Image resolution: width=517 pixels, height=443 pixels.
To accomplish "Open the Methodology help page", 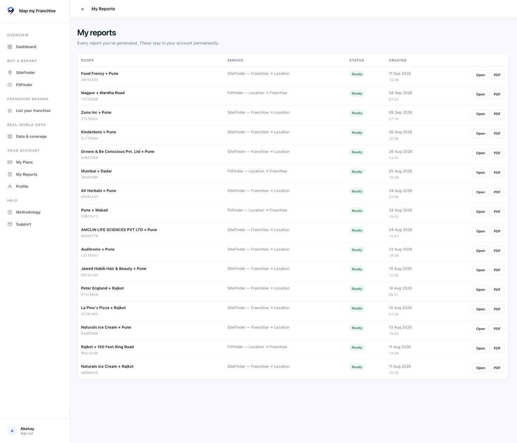I will tap(28, 212).
